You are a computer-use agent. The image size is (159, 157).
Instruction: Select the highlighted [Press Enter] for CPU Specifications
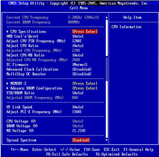[x=85, y=32]
